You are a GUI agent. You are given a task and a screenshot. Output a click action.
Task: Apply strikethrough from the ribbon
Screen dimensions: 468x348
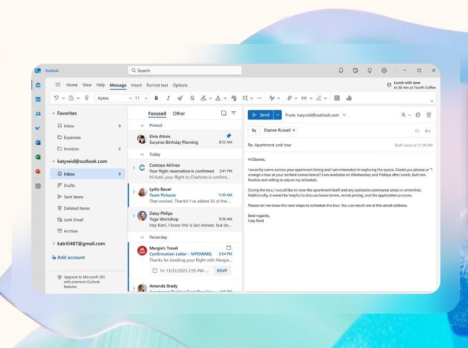coord(192,98)
